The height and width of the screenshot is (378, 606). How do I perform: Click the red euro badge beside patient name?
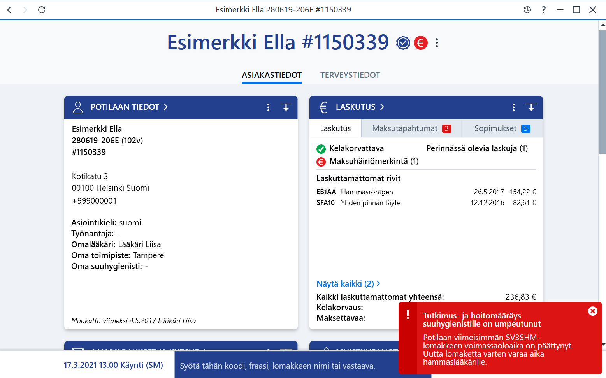(420, 43)
